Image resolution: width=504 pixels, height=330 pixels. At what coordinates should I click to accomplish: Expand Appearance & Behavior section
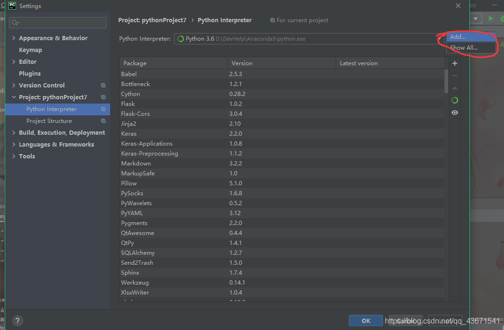point(14,38)
